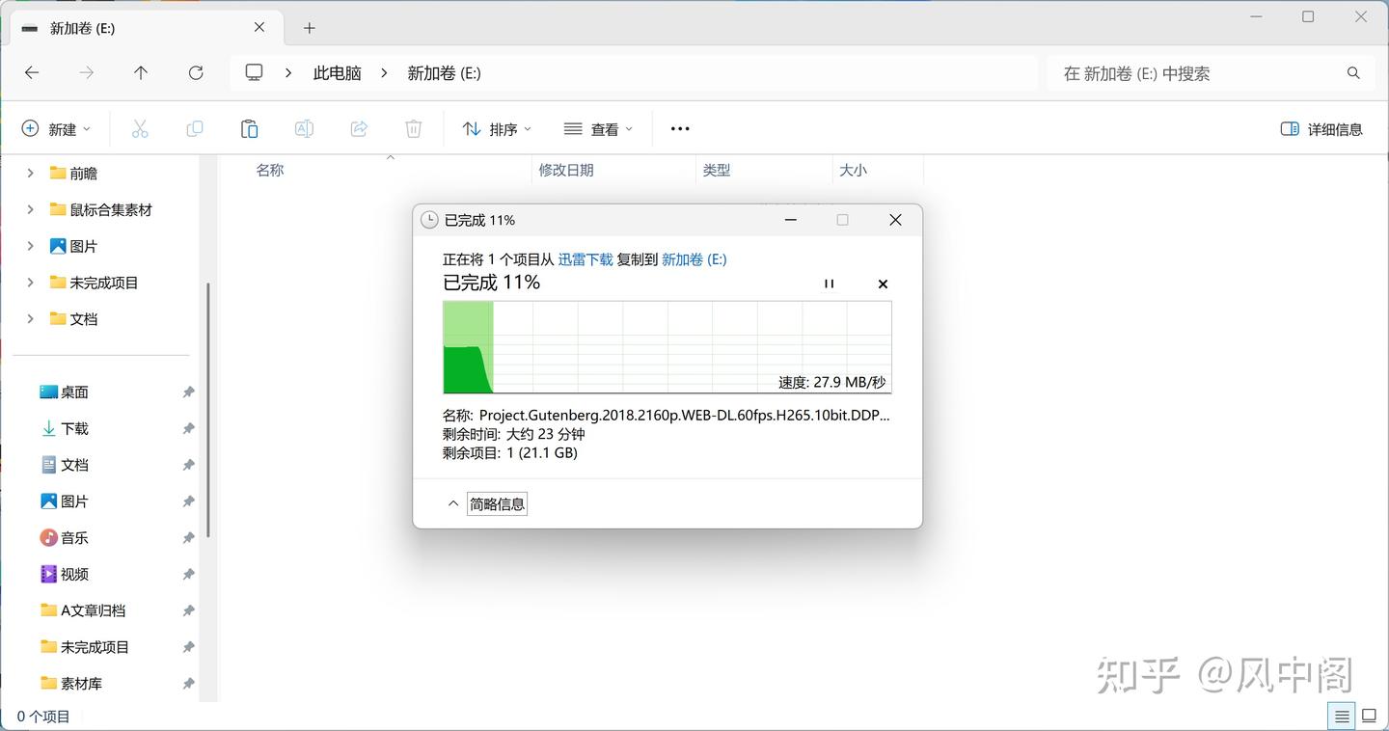Click the pin icon next to 素材库
1389x731 pixels.
(x=188, y=684)
